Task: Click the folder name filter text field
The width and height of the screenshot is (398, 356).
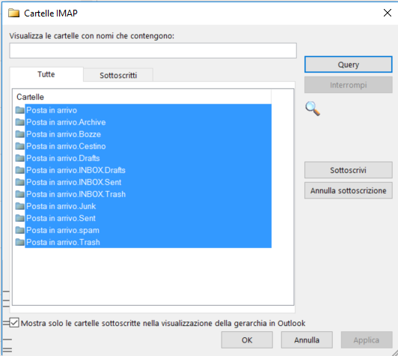Action: coord(153,51)
